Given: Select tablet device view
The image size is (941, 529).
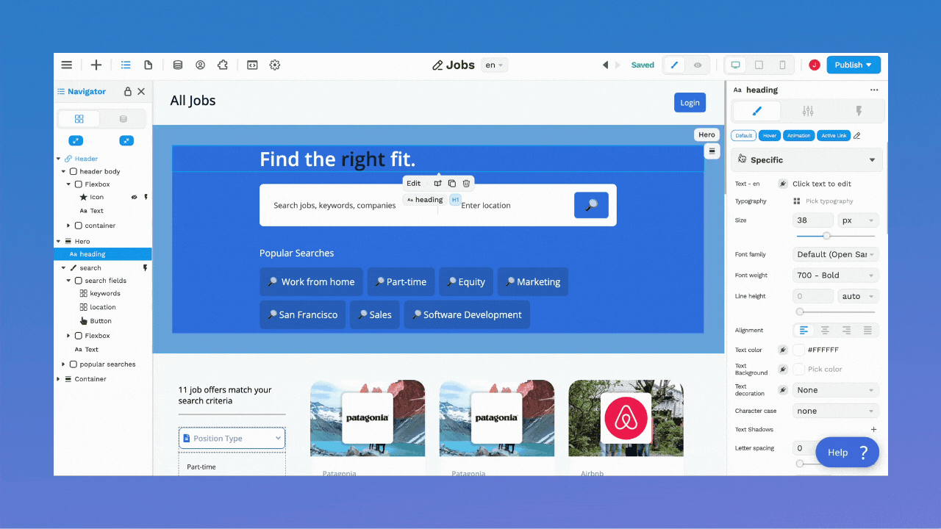Looking at the screenshot, I should [x=759, y=65].
